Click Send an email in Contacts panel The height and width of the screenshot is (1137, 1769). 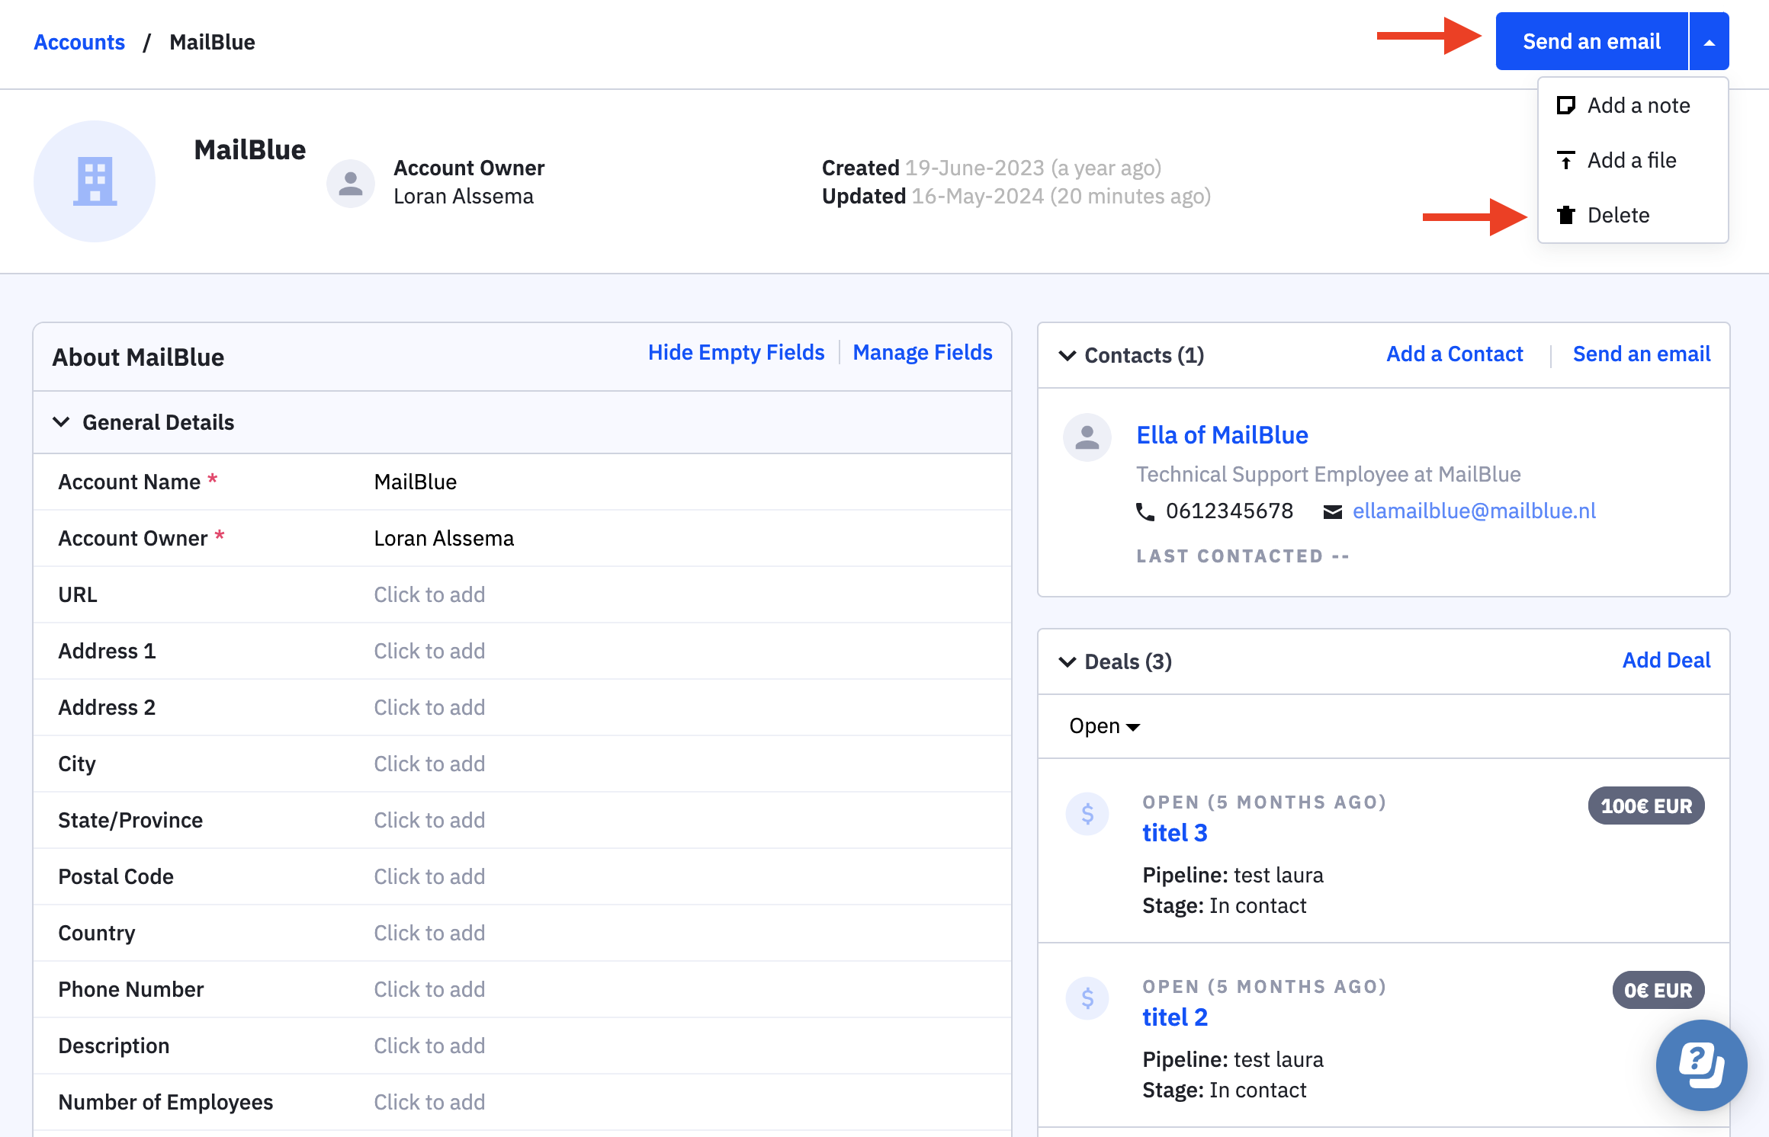coord(1642,354)
